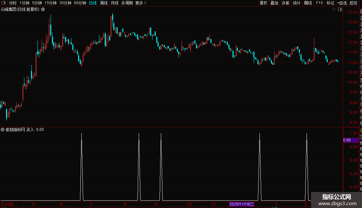Select the 1分钟 period
Screen dimensions: 362x208
click(x=24, y=3)
